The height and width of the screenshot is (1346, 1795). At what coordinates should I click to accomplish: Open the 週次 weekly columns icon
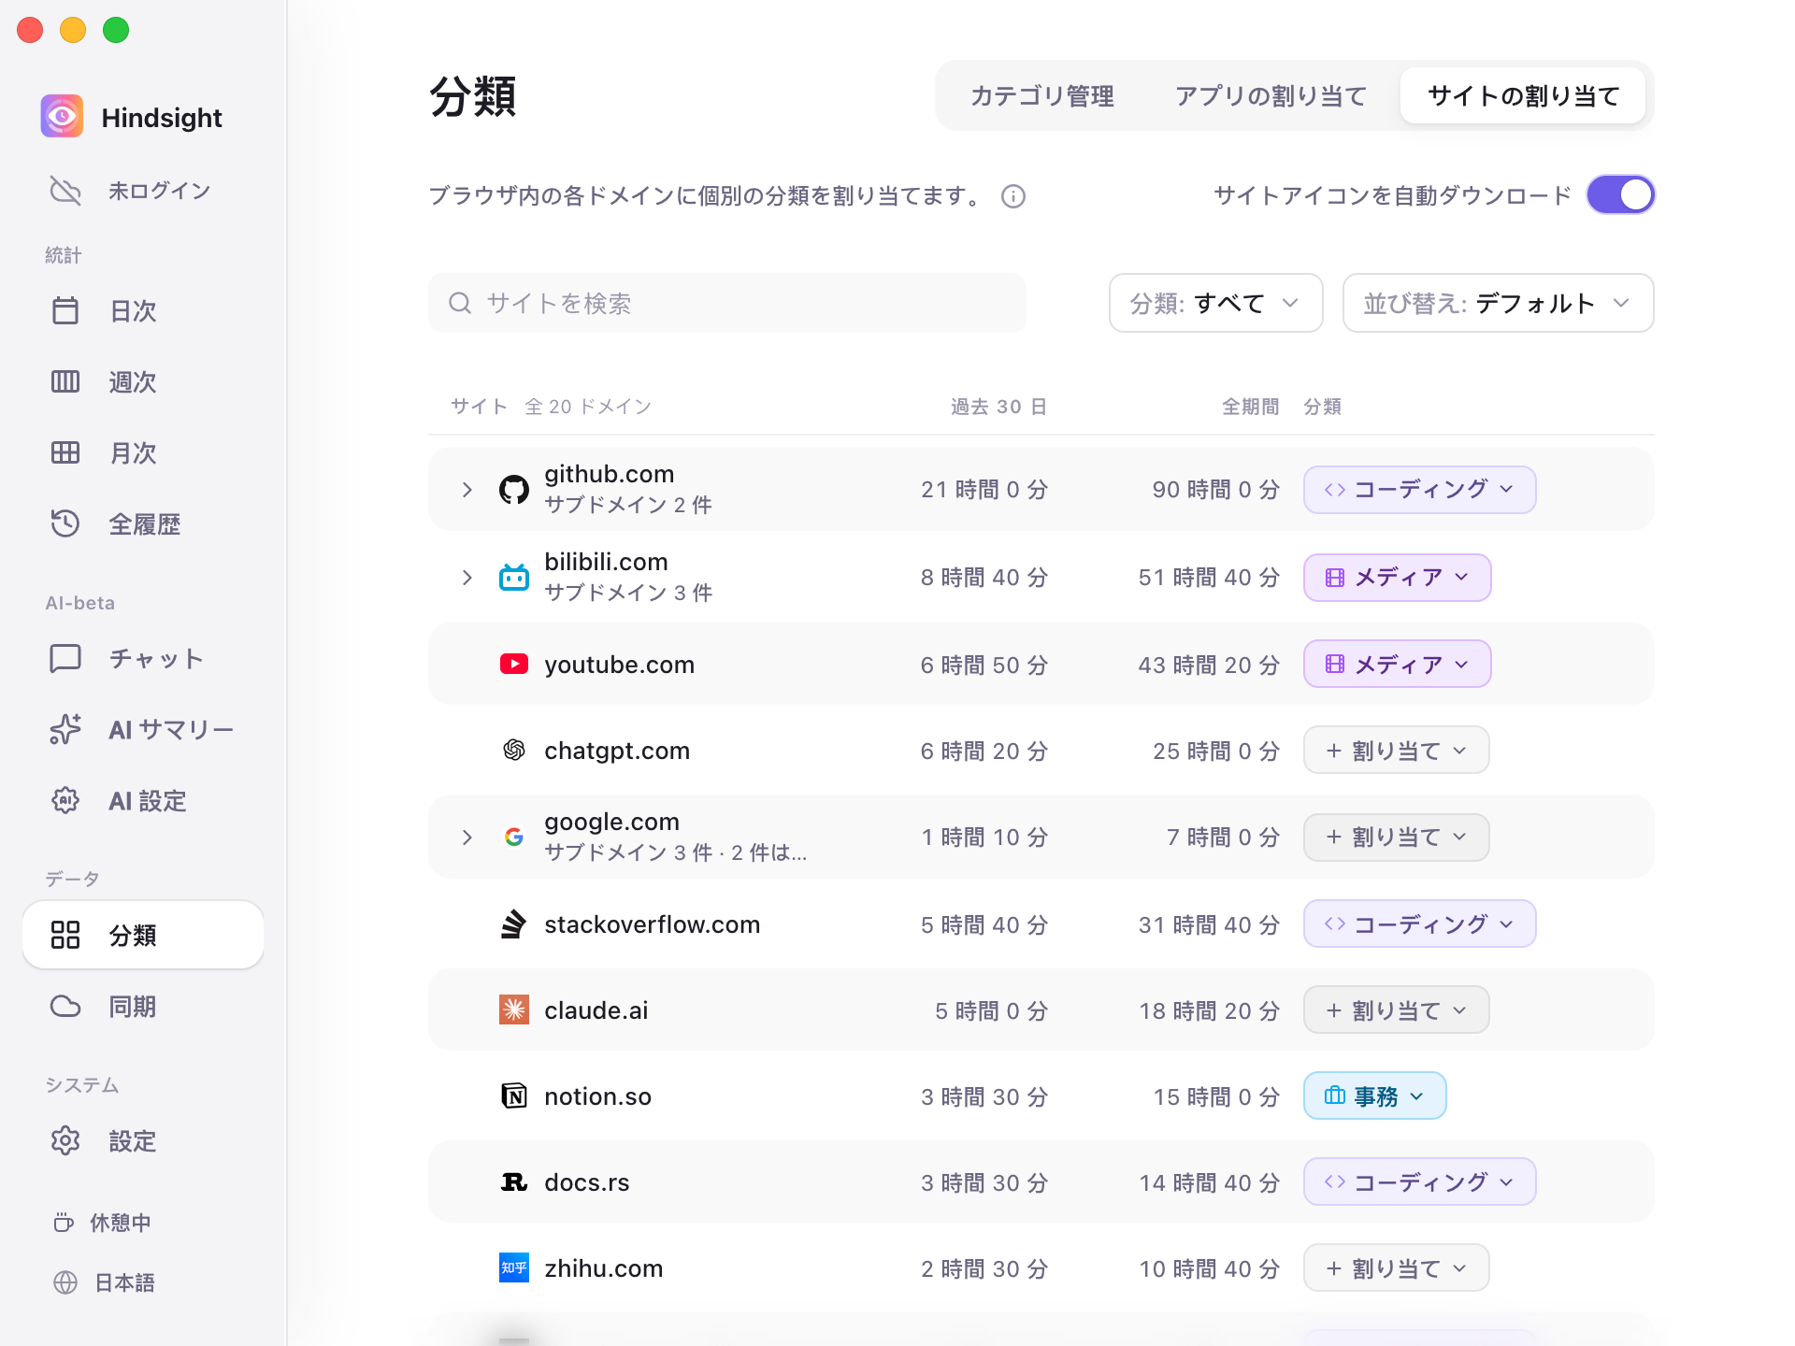tap(65, 381)
